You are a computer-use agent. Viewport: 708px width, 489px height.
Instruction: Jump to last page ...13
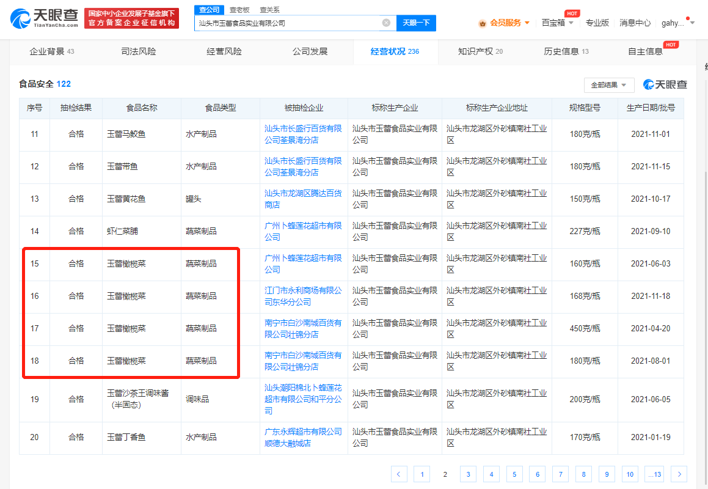coord(654,474)
